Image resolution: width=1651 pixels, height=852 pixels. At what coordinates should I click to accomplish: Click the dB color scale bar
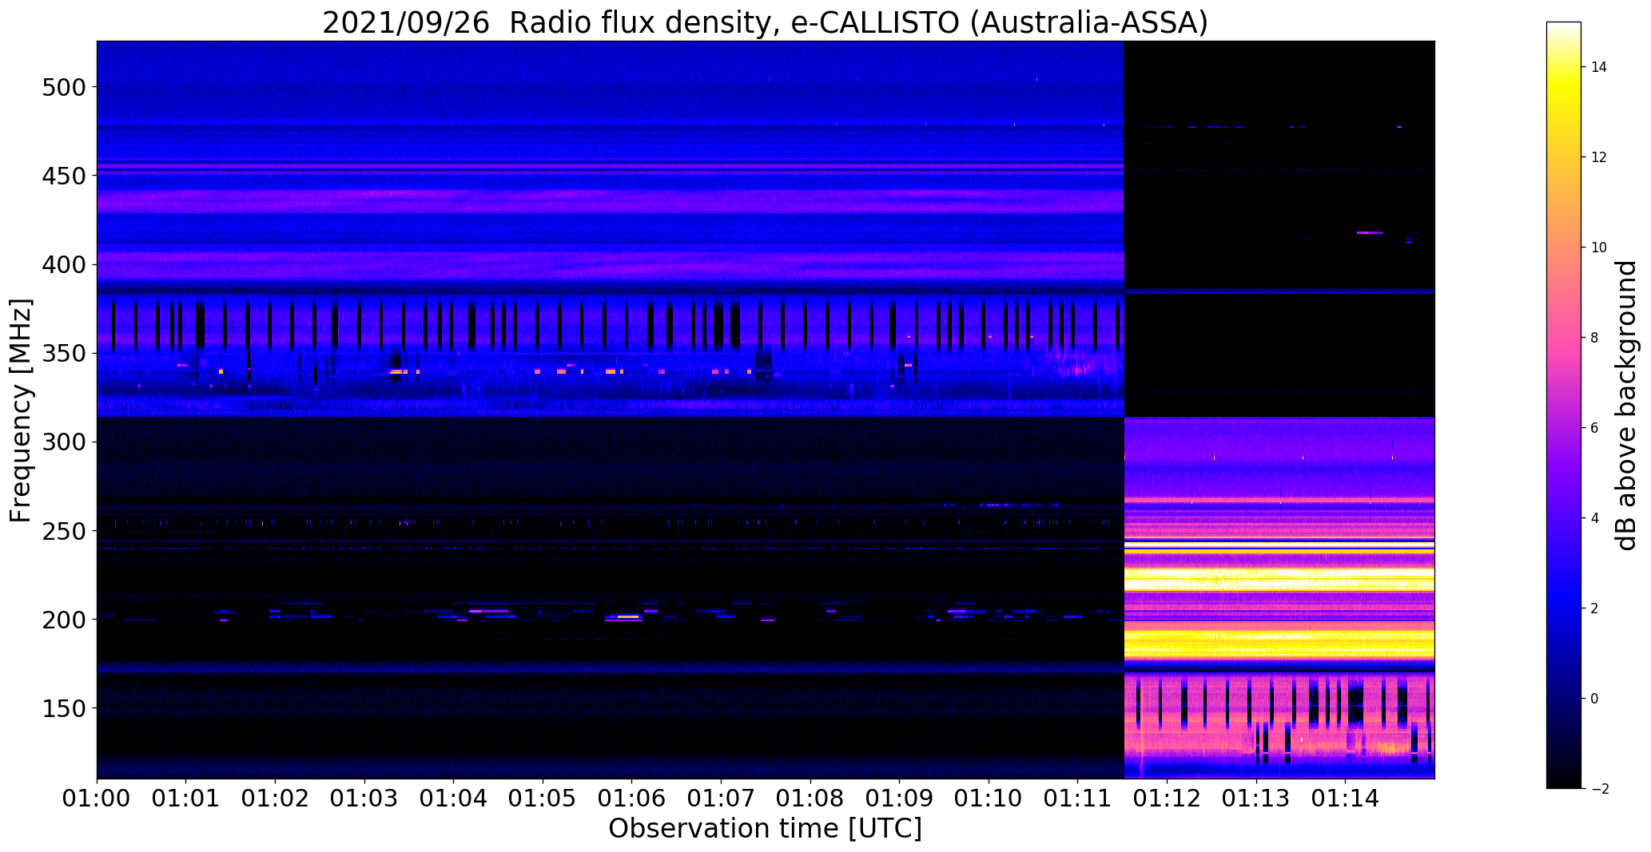(1564, 405)
